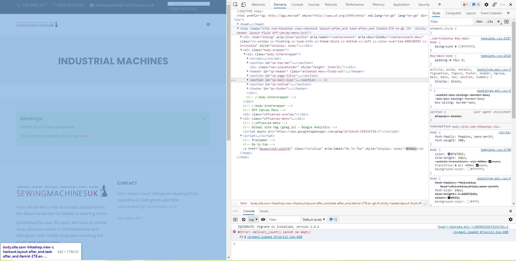Show the console sidebar panel icon
Screen dimensions: 516x261
(235, 219)
